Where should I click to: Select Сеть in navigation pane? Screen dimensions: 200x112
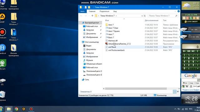(x=87, y=80)
